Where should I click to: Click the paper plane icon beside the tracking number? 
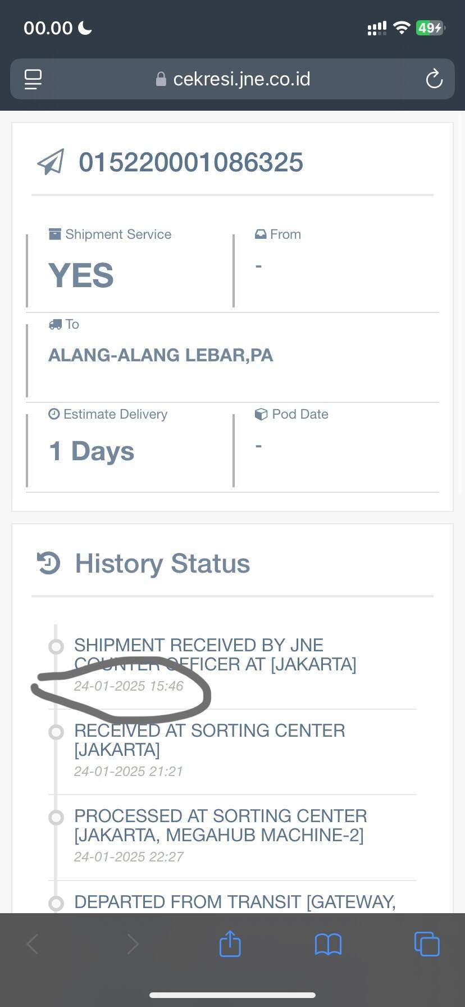(51, 162)
